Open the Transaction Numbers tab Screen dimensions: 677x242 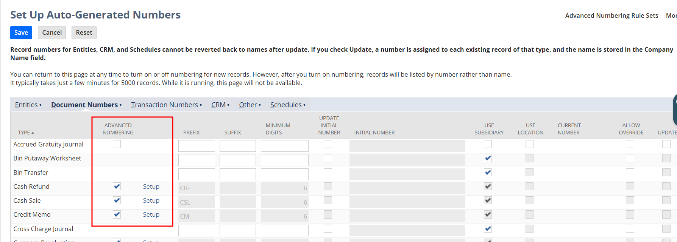tap(164, 105)
